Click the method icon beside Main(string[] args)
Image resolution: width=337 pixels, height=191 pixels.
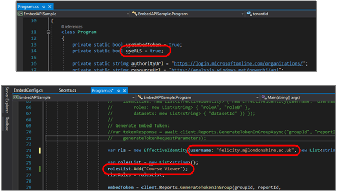point(264,97)
